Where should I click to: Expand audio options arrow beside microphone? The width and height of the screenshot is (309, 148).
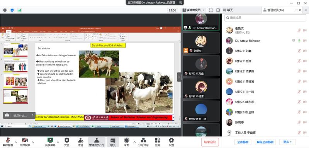(16, 142)
